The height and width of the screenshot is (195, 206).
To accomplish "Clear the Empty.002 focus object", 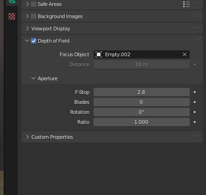I will 185,54.
